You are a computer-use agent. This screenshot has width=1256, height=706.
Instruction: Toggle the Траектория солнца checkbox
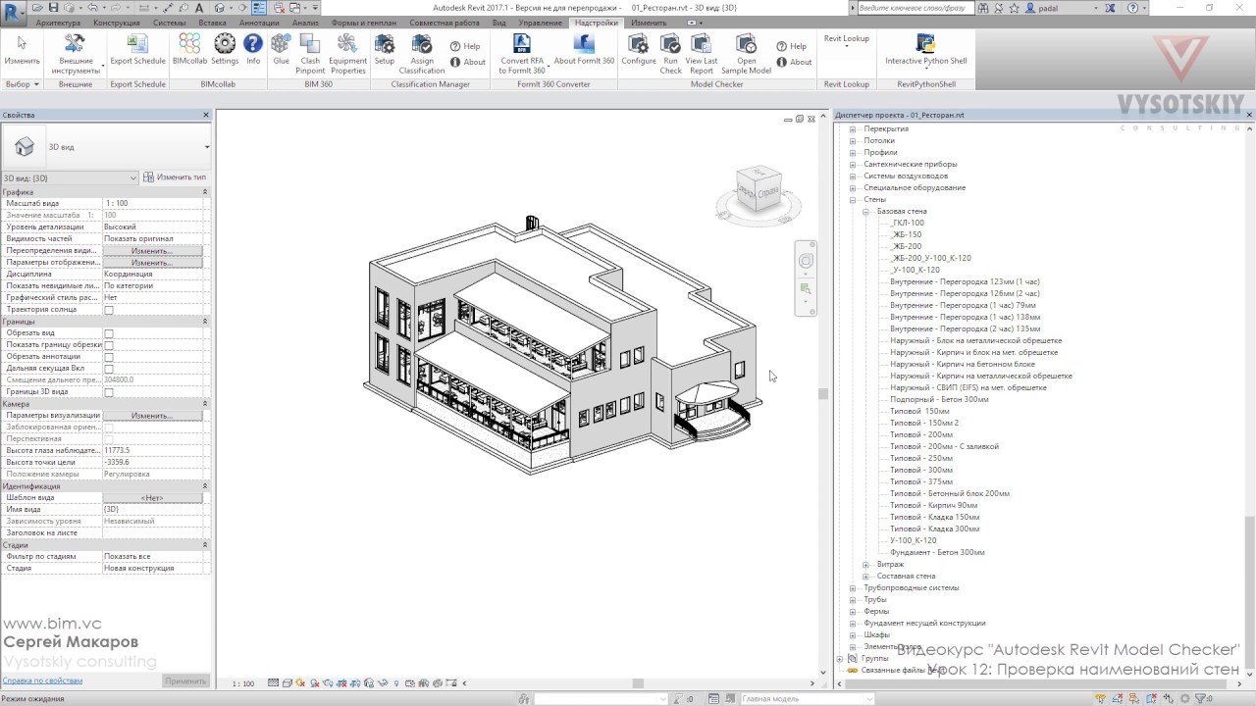point(109,310)
